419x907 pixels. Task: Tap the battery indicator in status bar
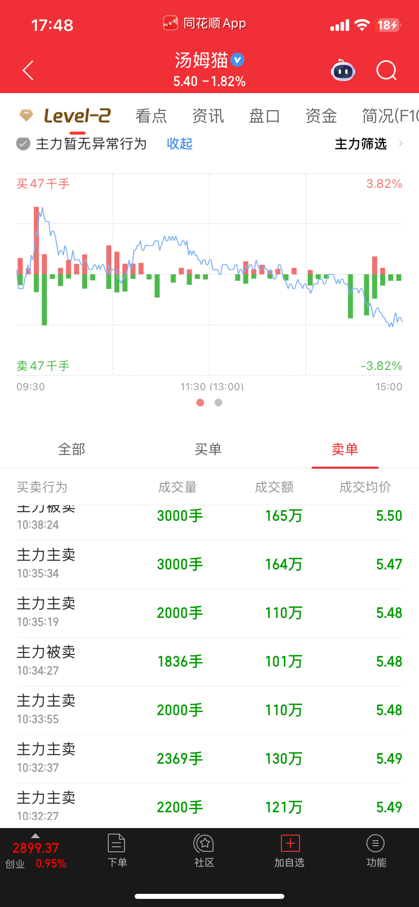tap(389, 25)
